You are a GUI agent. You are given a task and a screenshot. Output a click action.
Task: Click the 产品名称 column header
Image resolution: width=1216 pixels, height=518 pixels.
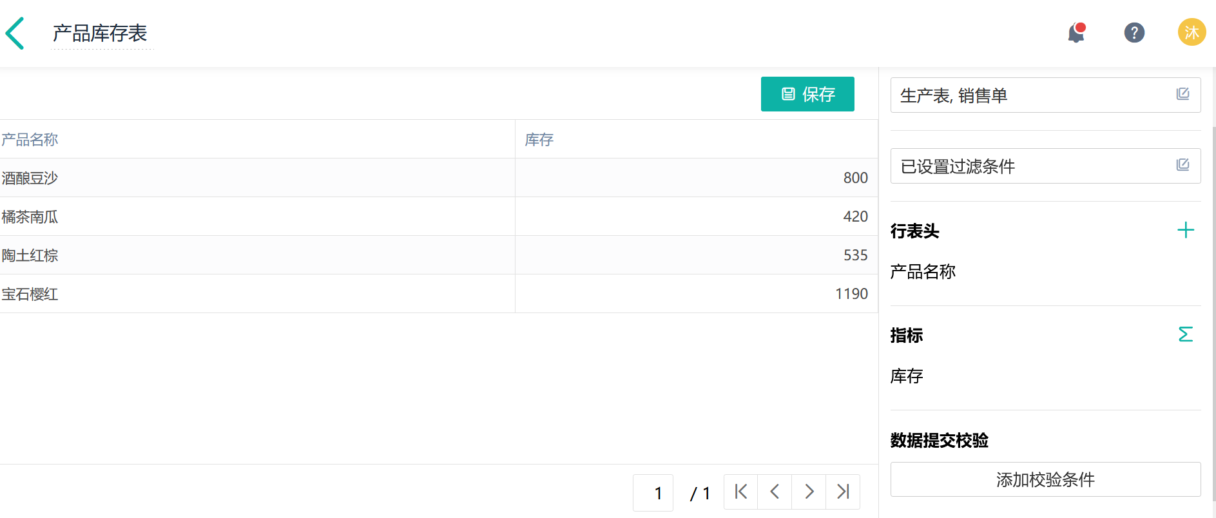(x=30, y=140)
